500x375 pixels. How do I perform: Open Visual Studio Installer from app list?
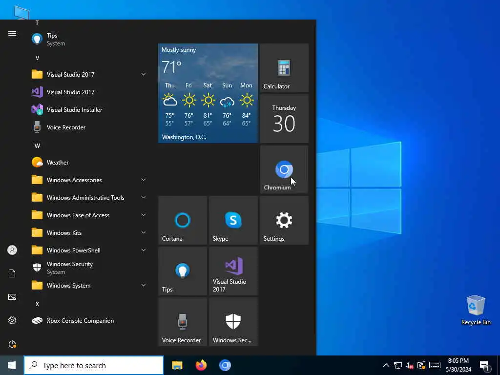click(x=89, y=110)
